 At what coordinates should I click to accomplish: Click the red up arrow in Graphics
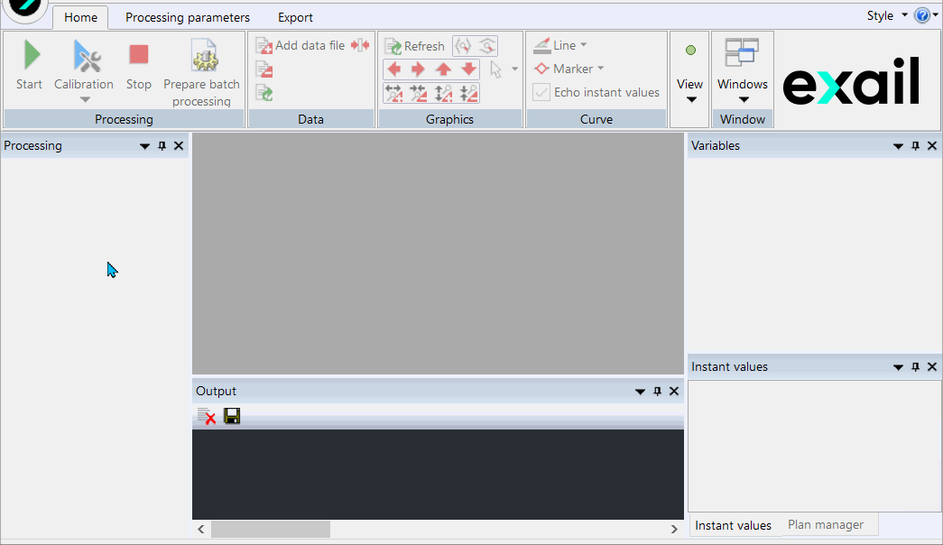click(443, 69)
